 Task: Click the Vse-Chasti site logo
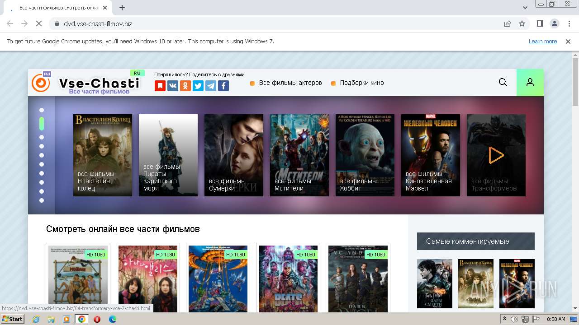[86, 83]
